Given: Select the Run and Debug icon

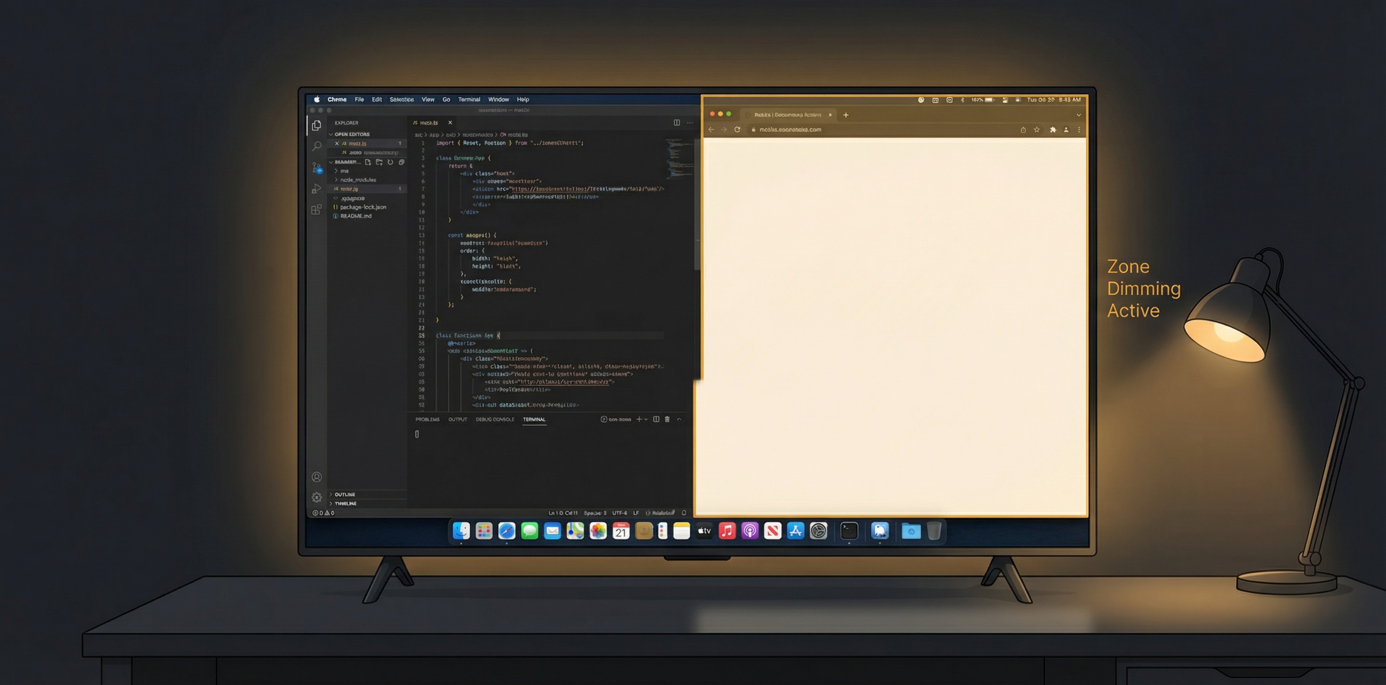Looking at the screenshot, I should 317,187.
